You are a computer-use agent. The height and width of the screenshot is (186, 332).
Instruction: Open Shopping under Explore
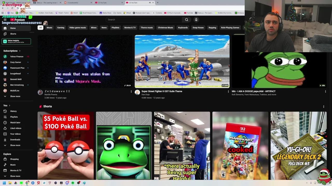[x=16, y=159]
